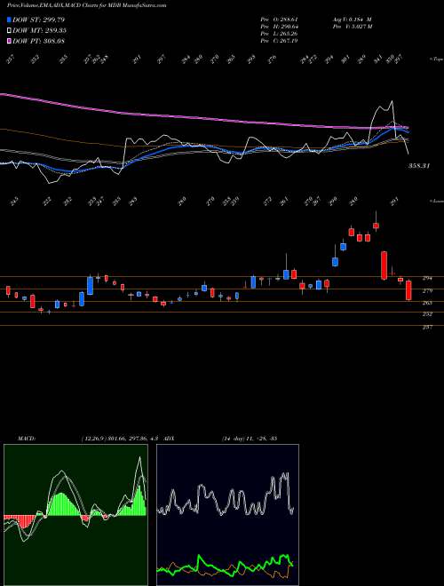Screen dimensions: 444x586
Task: Select the 'DOW ST: 299.79' legend text
Action: point(38,20)
